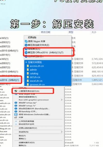Click the Skype icon beside 使用 Skype 共享
Viewport: 103px width, 147px height.
pos(26,41)
